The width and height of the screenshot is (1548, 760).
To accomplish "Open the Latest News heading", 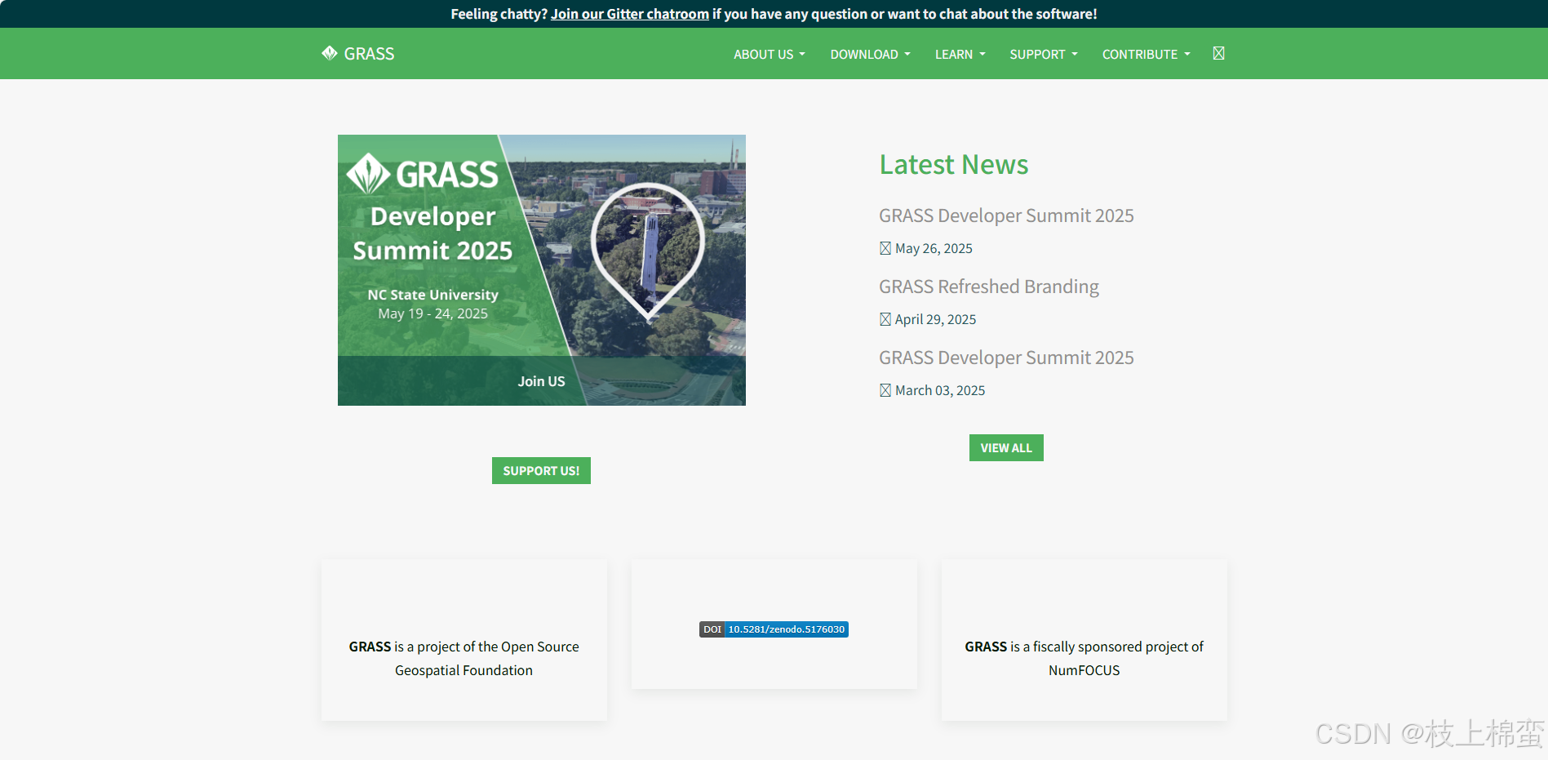I will point(953,165).
